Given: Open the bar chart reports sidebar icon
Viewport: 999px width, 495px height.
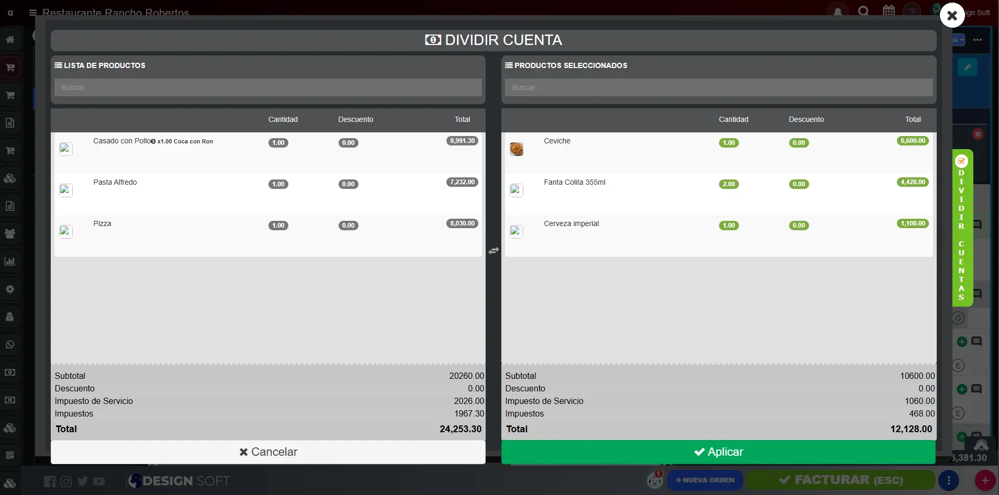Looking at the screenshot, I should click(10, 261).
